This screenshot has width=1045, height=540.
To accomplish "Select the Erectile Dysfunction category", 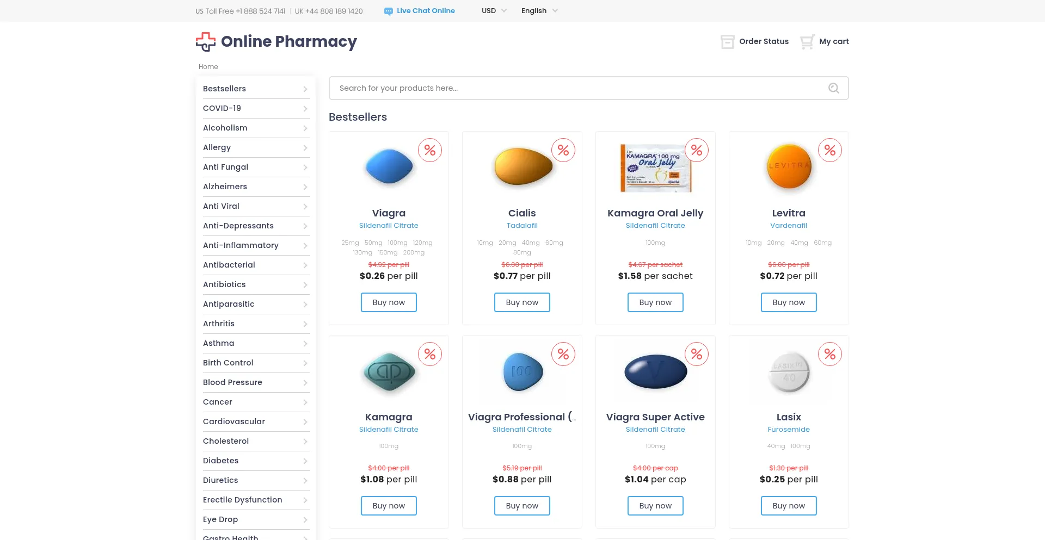I will pyautogui.click(x=242, y=500).
